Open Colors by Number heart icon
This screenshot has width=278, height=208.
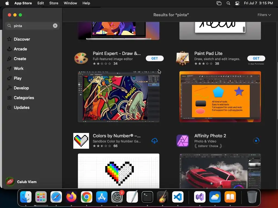81,141
